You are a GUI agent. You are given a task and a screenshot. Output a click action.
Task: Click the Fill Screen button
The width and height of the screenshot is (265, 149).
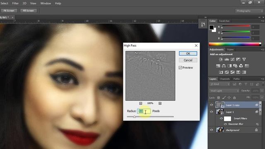(29, 11)
